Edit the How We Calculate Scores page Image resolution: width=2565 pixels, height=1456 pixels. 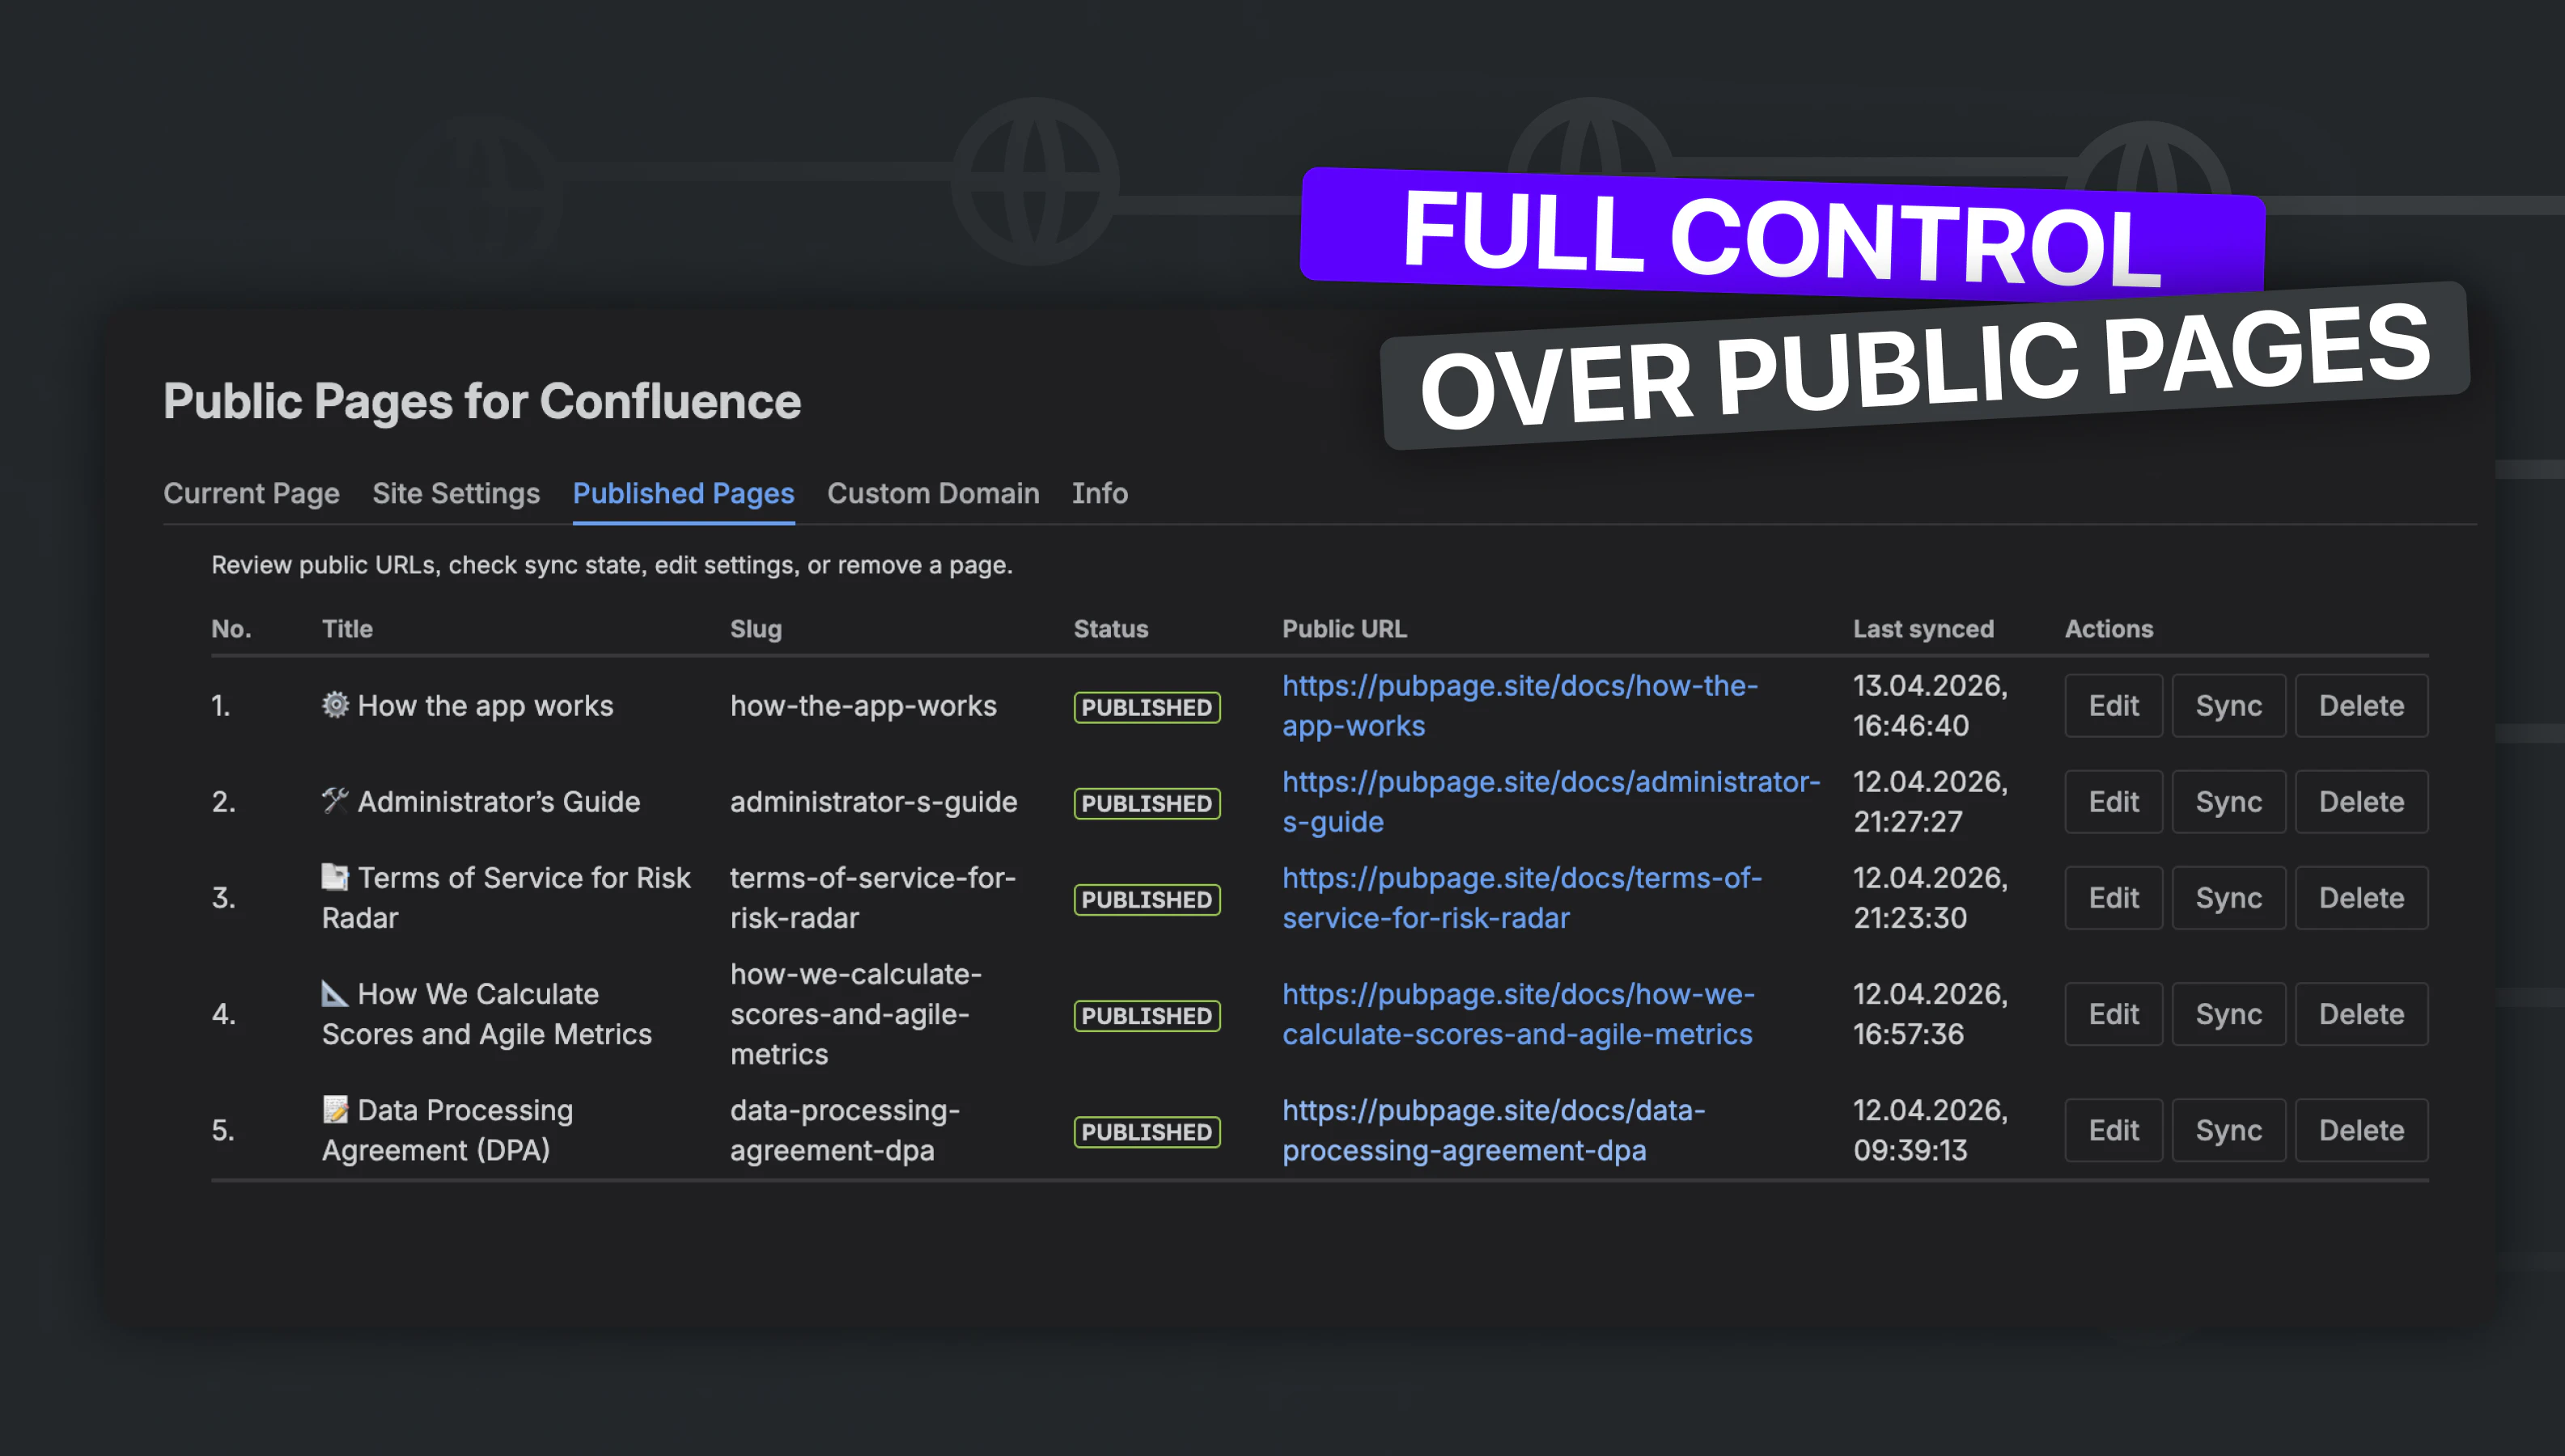click(x=2113, y=1013)
